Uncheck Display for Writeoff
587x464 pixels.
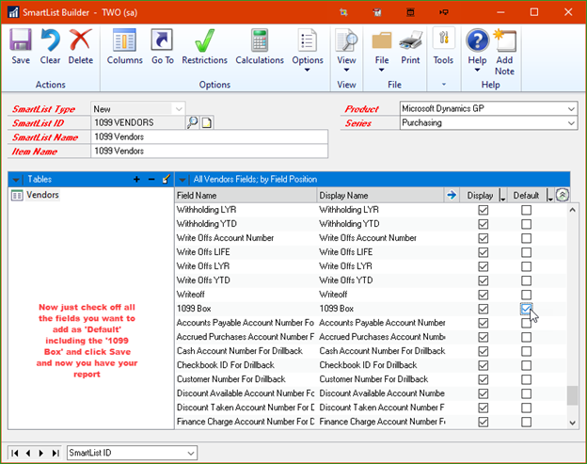[x=483, y=295]
